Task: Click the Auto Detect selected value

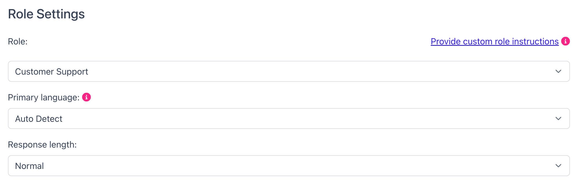Action: pos(39,119)
